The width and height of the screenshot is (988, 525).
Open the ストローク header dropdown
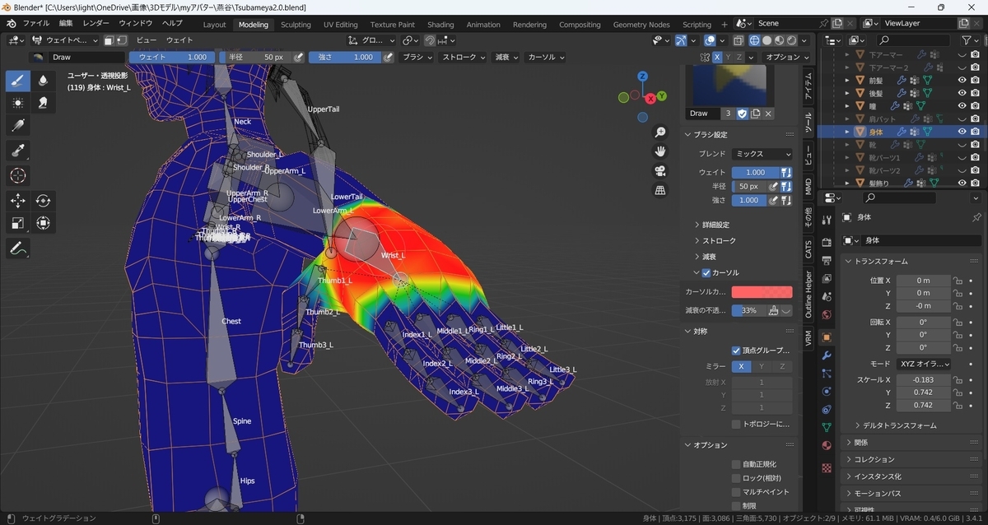tap(464, 58)
